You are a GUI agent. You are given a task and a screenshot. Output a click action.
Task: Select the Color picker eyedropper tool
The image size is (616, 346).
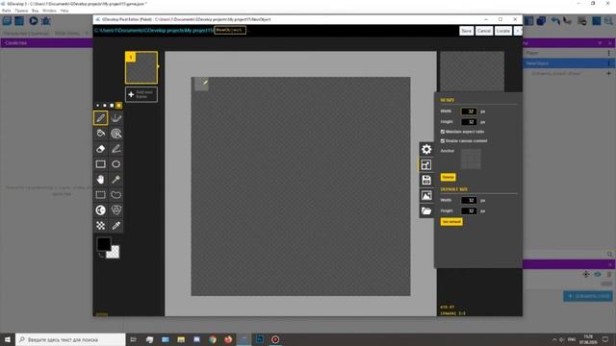(115, 225)
